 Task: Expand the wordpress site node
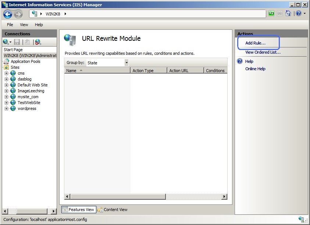(6, 108)
